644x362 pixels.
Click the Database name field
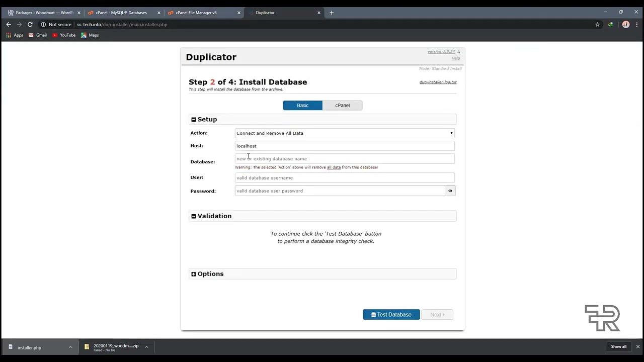coord(345,159)
